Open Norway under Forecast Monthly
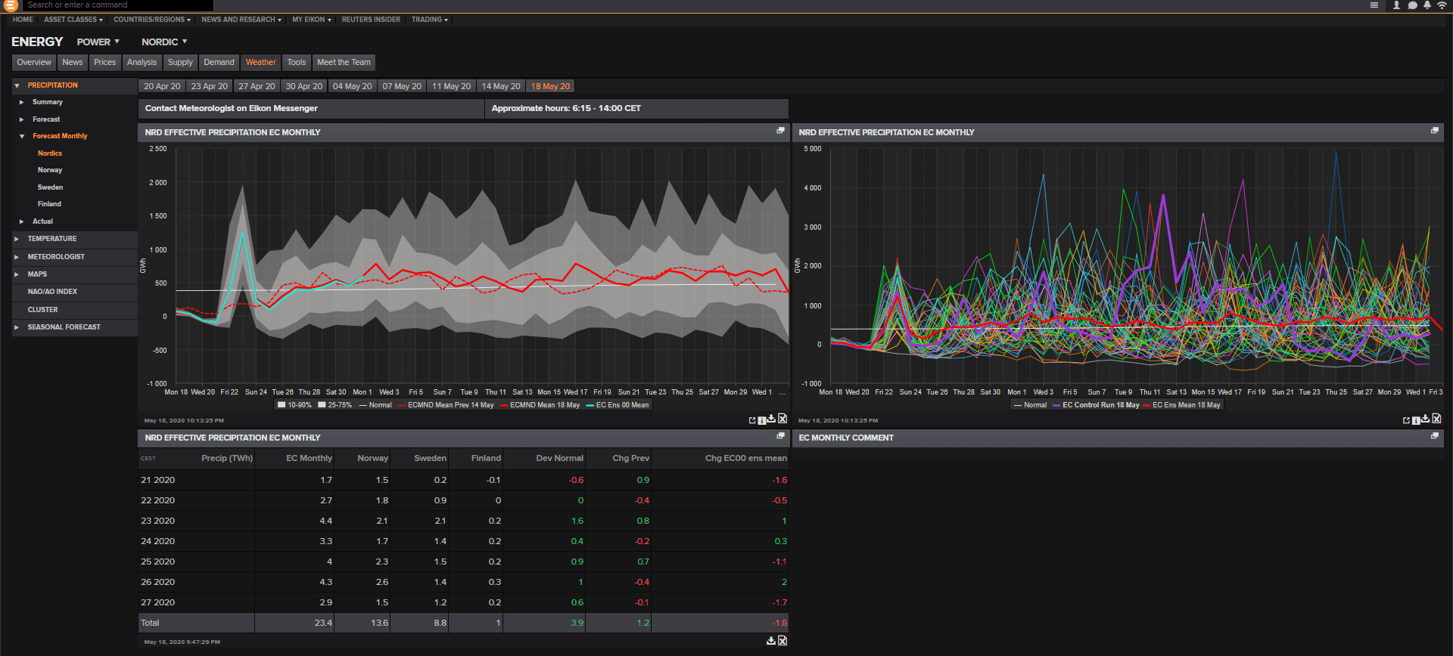Viewport: 1453px width, 656px height. [x=50, y=170]
